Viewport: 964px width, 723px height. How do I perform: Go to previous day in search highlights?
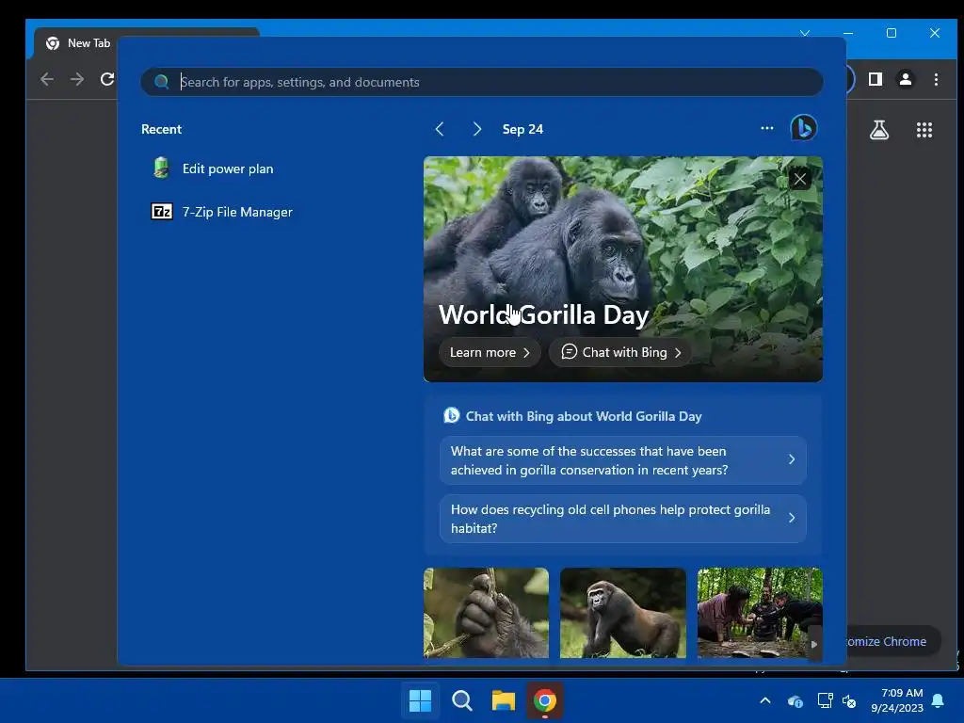440,129
